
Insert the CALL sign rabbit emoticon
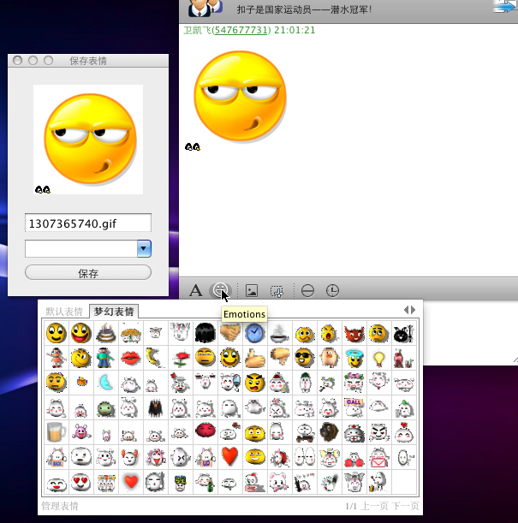[354, 407]
